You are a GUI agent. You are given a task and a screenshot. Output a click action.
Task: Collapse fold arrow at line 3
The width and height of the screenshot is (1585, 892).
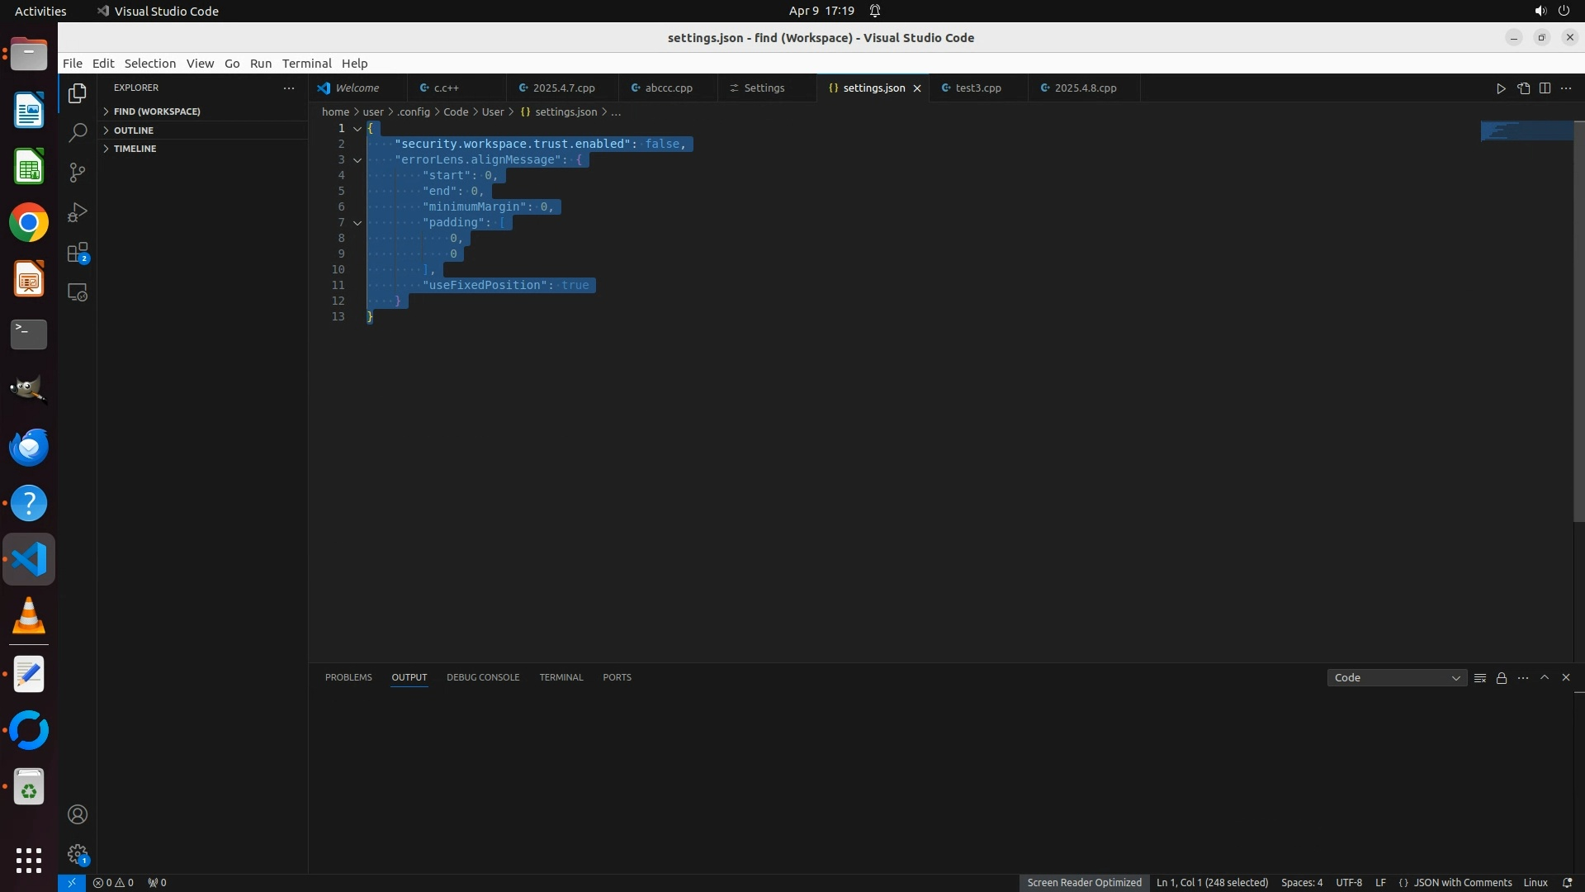(357, 160)
